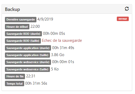Viewport: 135px width, 94px height.
Task: Click the Temps total label
Action: (15, 84)
